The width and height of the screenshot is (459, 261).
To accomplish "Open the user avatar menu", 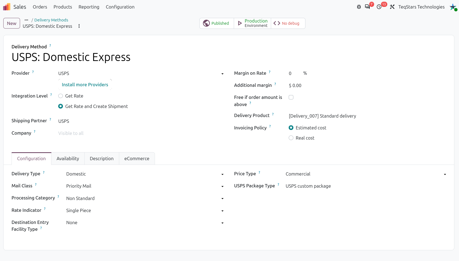I will 453,7.
